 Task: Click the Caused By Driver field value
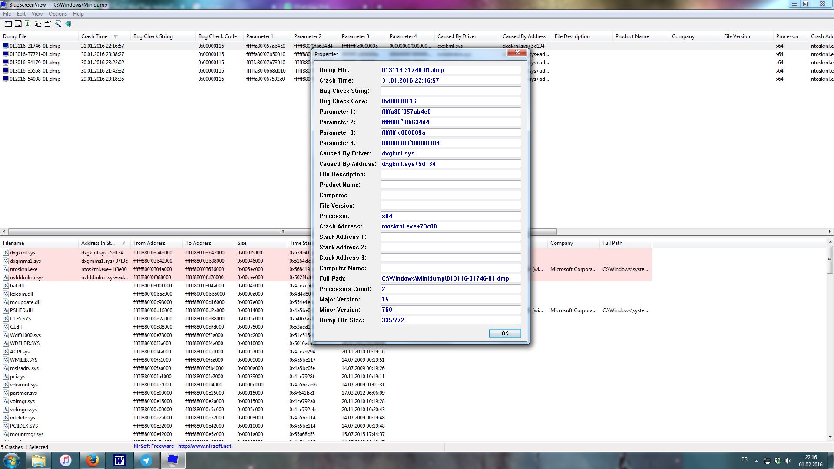coord(450,153)
